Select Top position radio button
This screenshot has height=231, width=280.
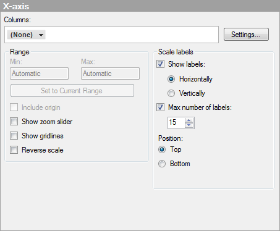click(x=162, y=149)
